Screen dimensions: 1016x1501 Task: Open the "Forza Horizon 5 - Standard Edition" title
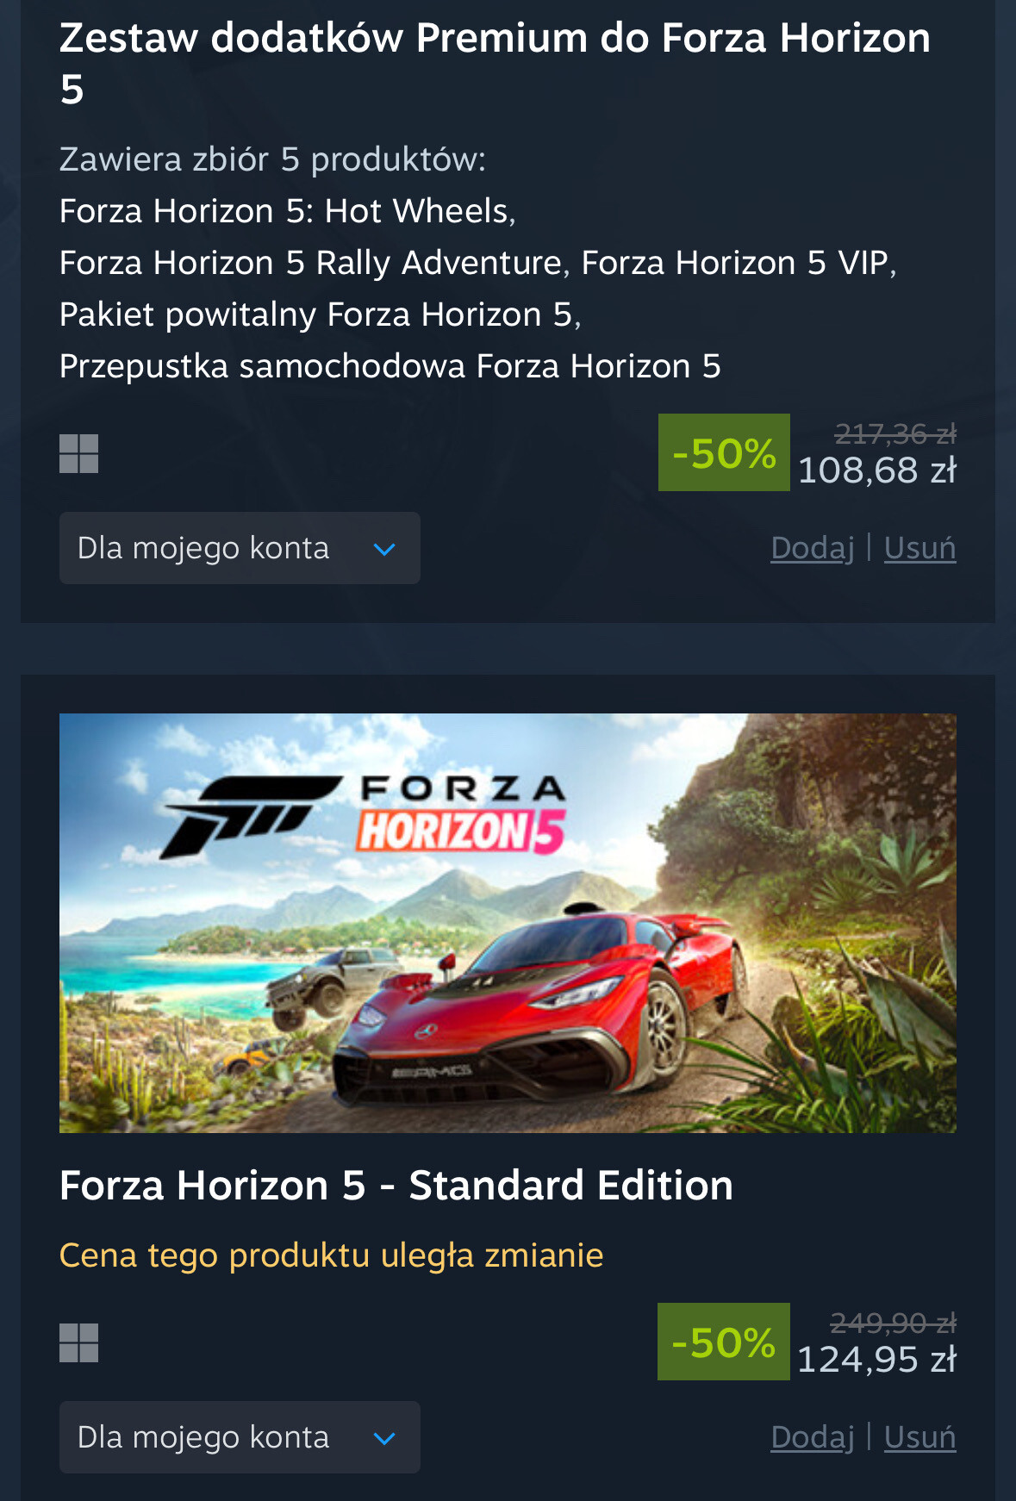(396, 1186)
